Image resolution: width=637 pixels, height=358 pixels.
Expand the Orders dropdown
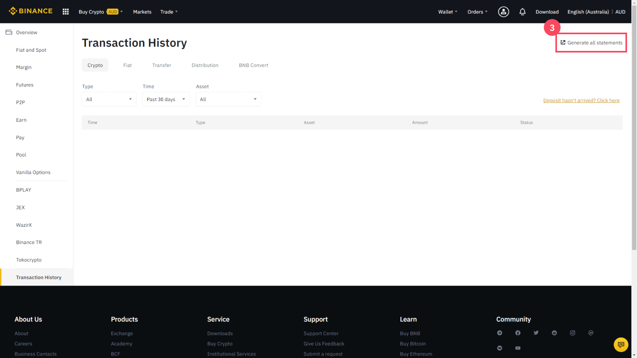click(477, 12)
